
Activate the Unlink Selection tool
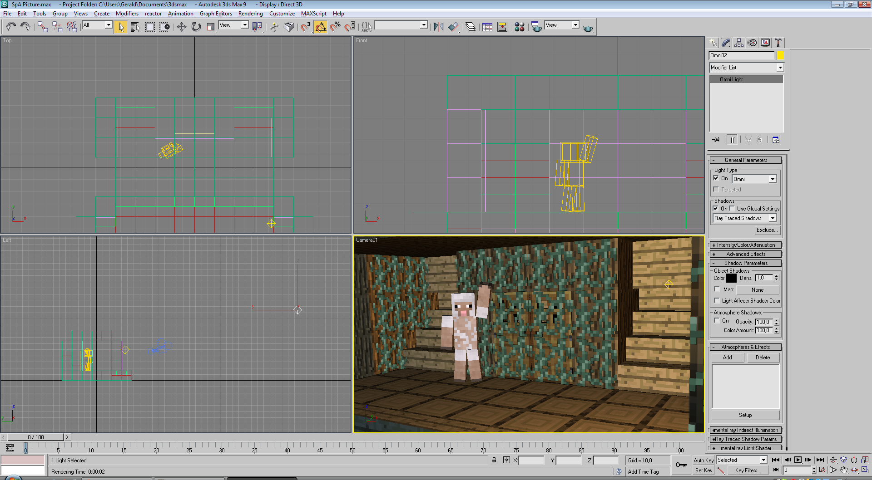click(57, 27)
